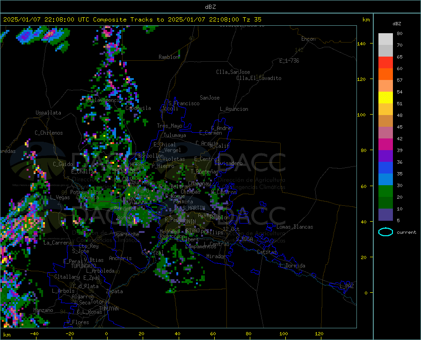The width and height of the screenshot is (421, 340).
Task: Click the 'L_Asuncion' map label
Action: [234, 109]
